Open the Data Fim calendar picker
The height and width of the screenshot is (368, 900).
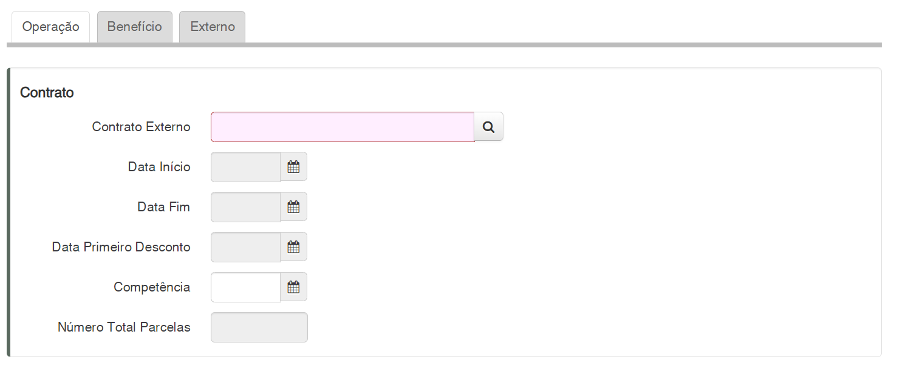(293, 207)
